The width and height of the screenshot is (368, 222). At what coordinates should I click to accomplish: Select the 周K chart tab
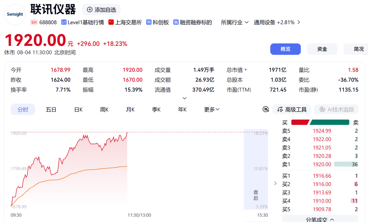[104, 109]
